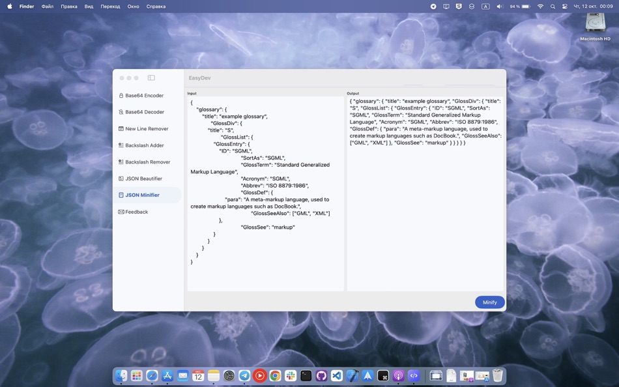619x387 pixels.
Task: Click the date and time in menu bar
Action: coord(593,7)
